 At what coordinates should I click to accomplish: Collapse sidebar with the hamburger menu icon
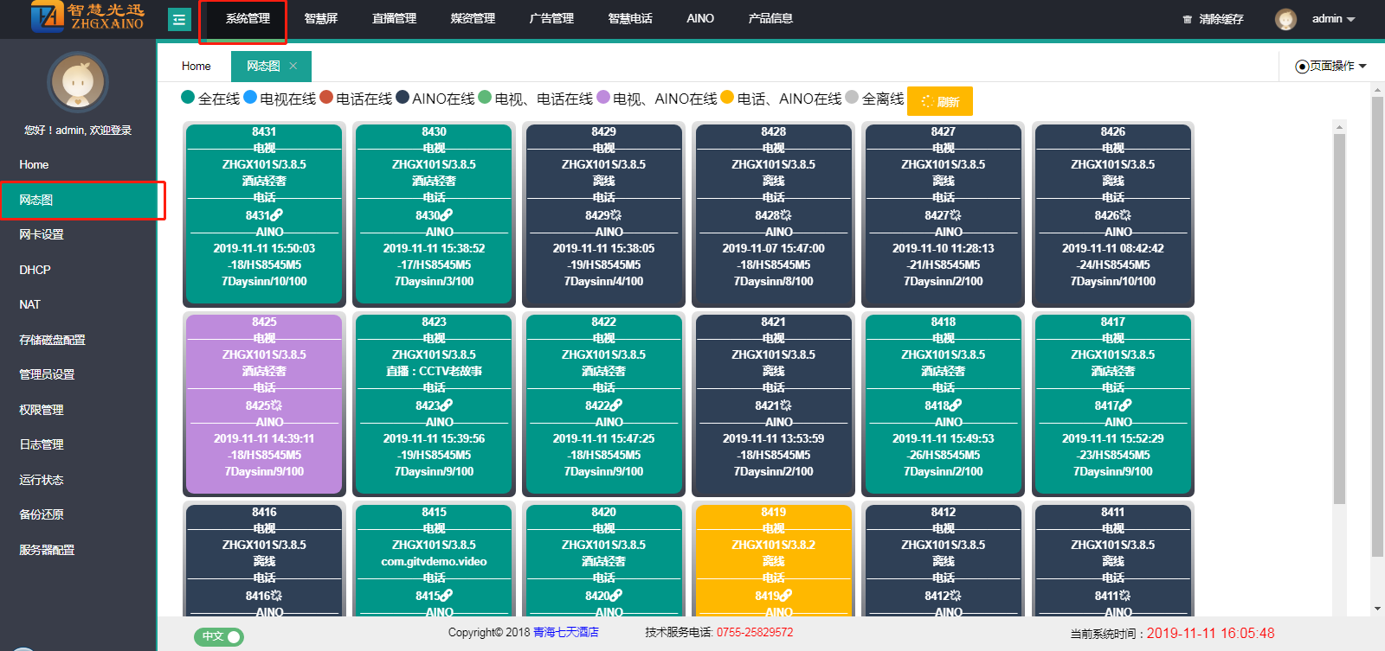pos(179,19)
